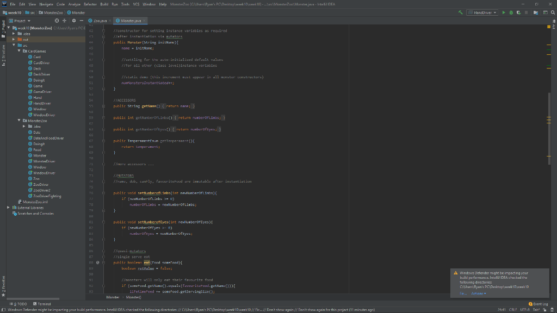Run the HandDriver configuration with the green play icon
The height and width of the screenshot is (313, 557).
click(x=504, y=12)
